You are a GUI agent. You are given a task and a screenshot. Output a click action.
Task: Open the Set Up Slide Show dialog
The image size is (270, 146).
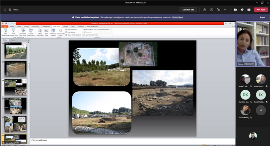[40, 32]
